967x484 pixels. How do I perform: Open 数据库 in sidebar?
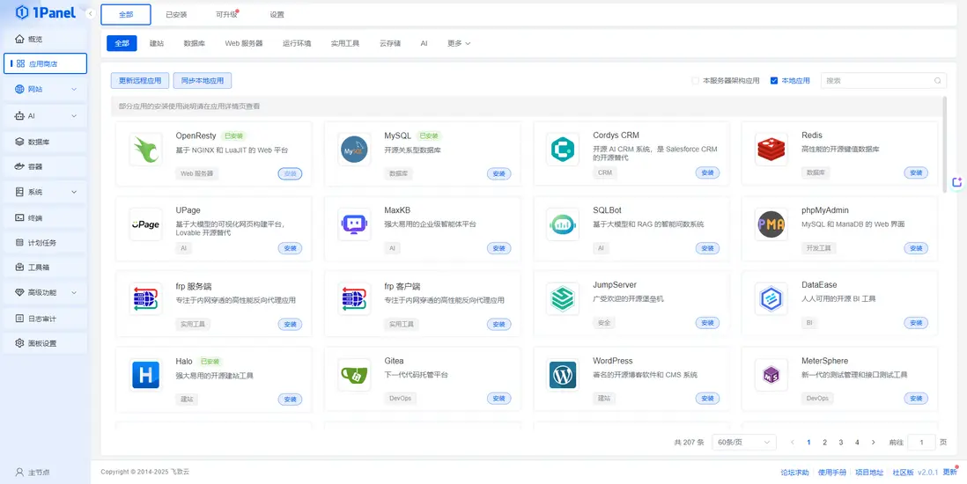[x=45, y=142]
